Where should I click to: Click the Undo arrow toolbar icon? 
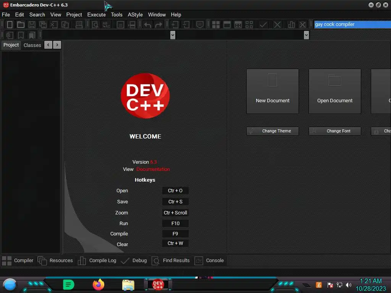click(147, 25)
